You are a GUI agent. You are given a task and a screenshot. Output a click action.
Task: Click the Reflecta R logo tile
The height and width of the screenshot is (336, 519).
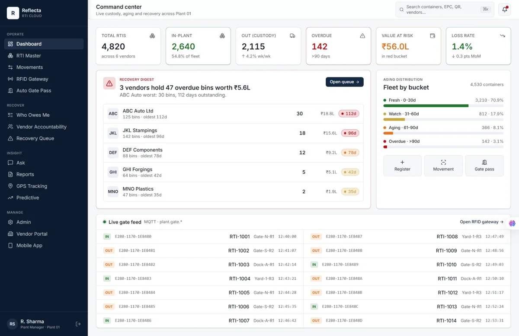pyautogui.click(x=13, y=13)
